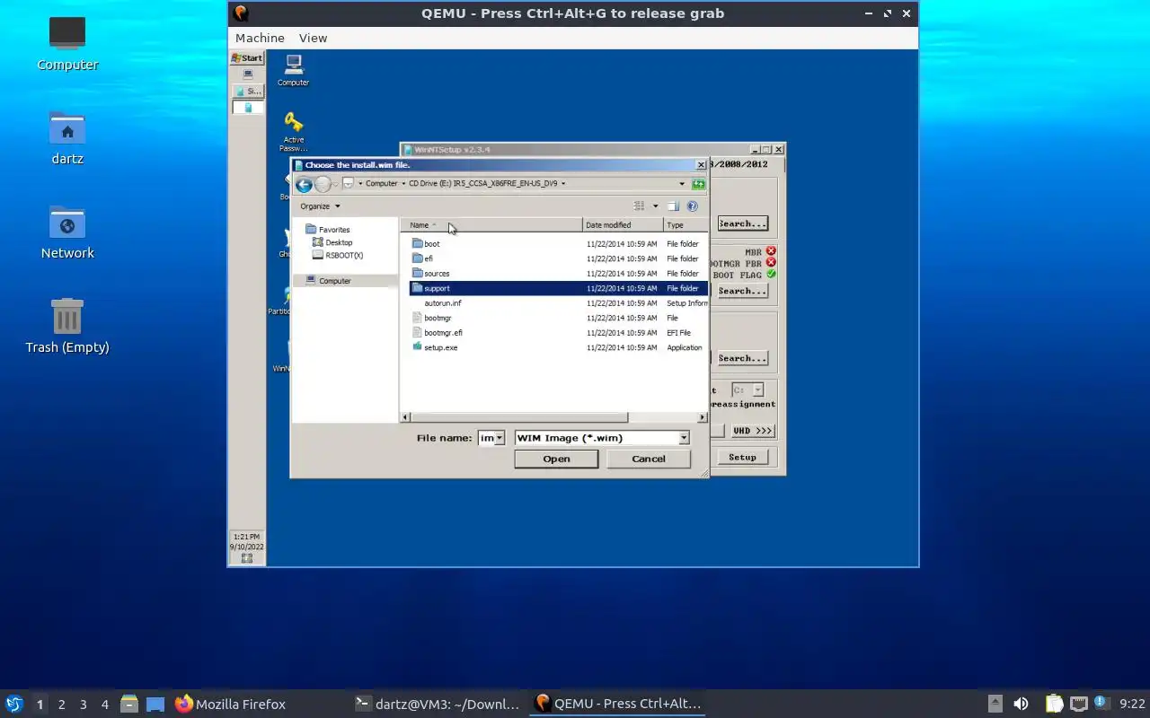The image size is (1150, 718).
Task: Open the address bar previous locations dropdown
Action: coord(682,184)
